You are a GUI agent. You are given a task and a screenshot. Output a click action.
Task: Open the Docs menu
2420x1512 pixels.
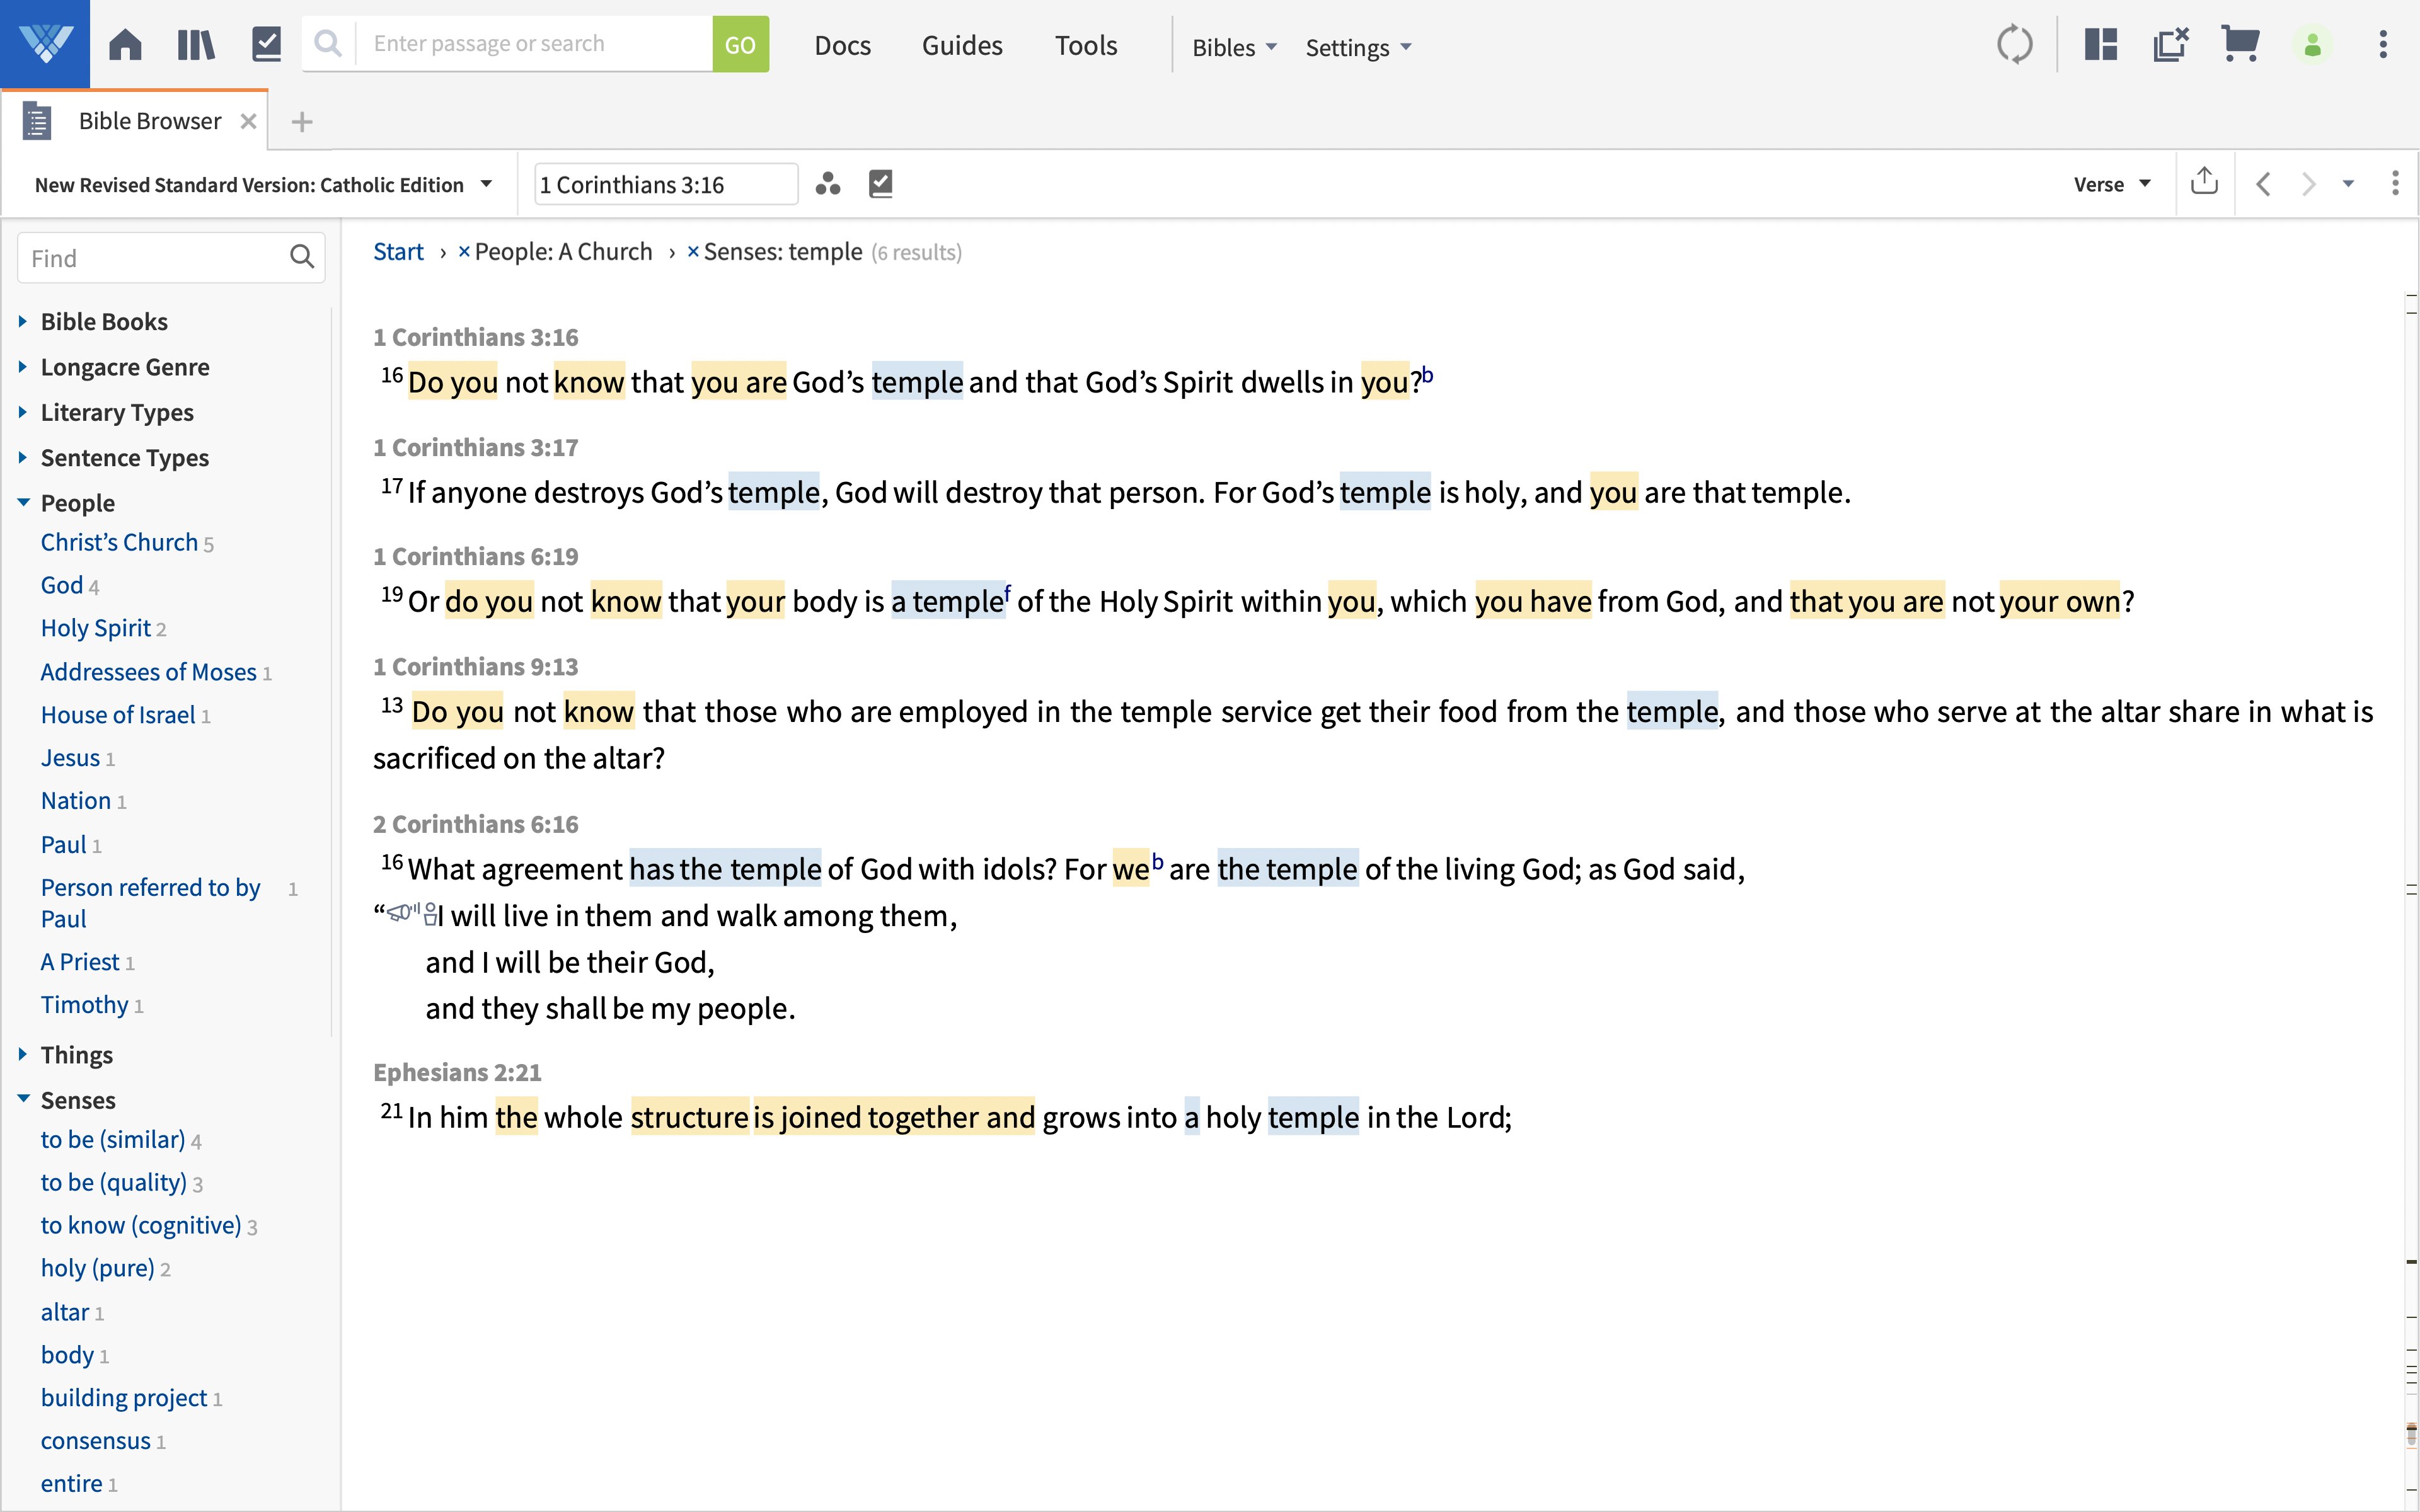coord(842,46)
